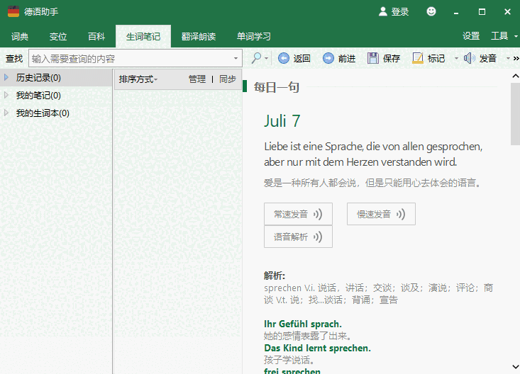Open the search box history dropdown
Image resolution: width=520 pixels, height=374 pixels.
(x=236, y=58)
